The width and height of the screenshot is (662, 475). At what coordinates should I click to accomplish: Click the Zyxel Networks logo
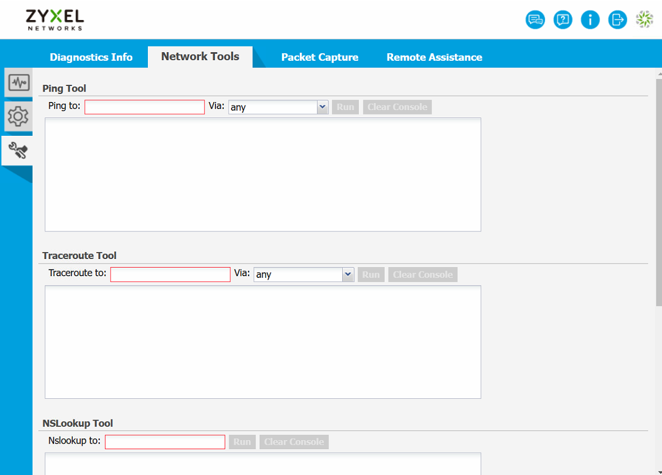(x=55, y=20)
